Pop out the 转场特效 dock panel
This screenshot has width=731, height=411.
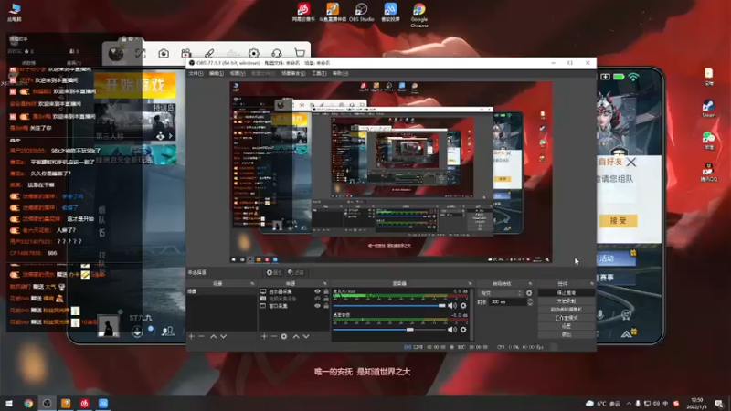point(530,283)
